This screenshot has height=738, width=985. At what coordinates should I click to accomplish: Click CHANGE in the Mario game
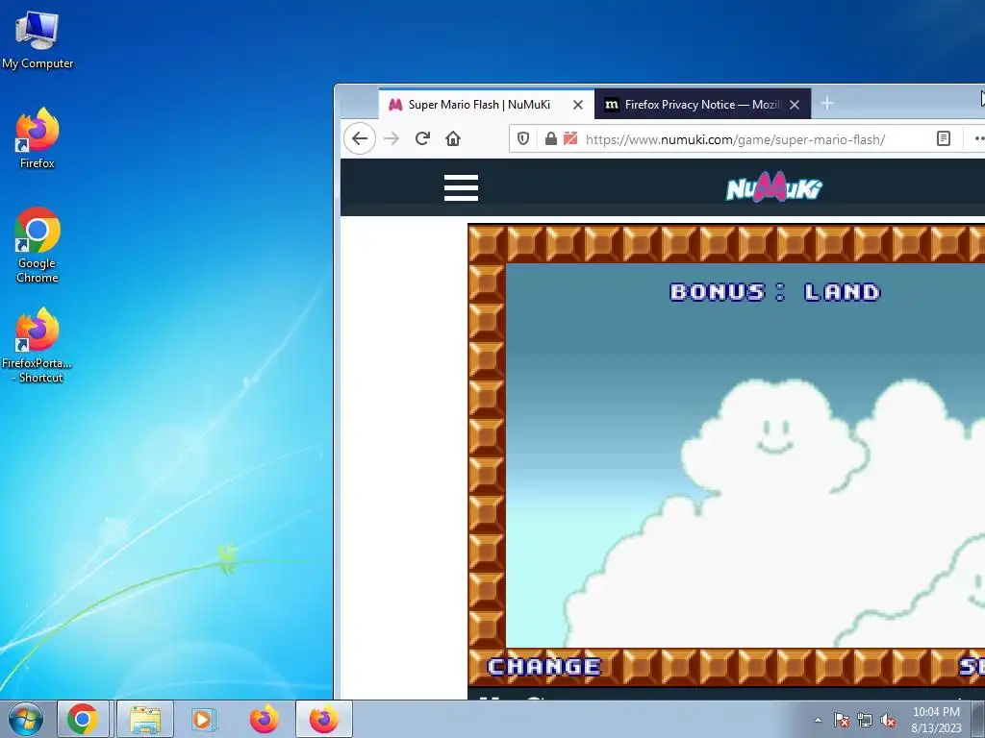pyautogui.click(x=544, y=667)
